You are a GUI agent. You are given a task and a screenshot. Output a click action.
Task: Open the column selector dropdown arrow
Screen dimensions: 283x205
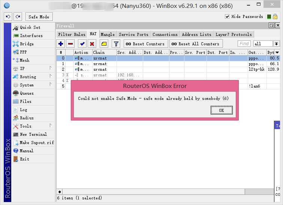[277, 52]
